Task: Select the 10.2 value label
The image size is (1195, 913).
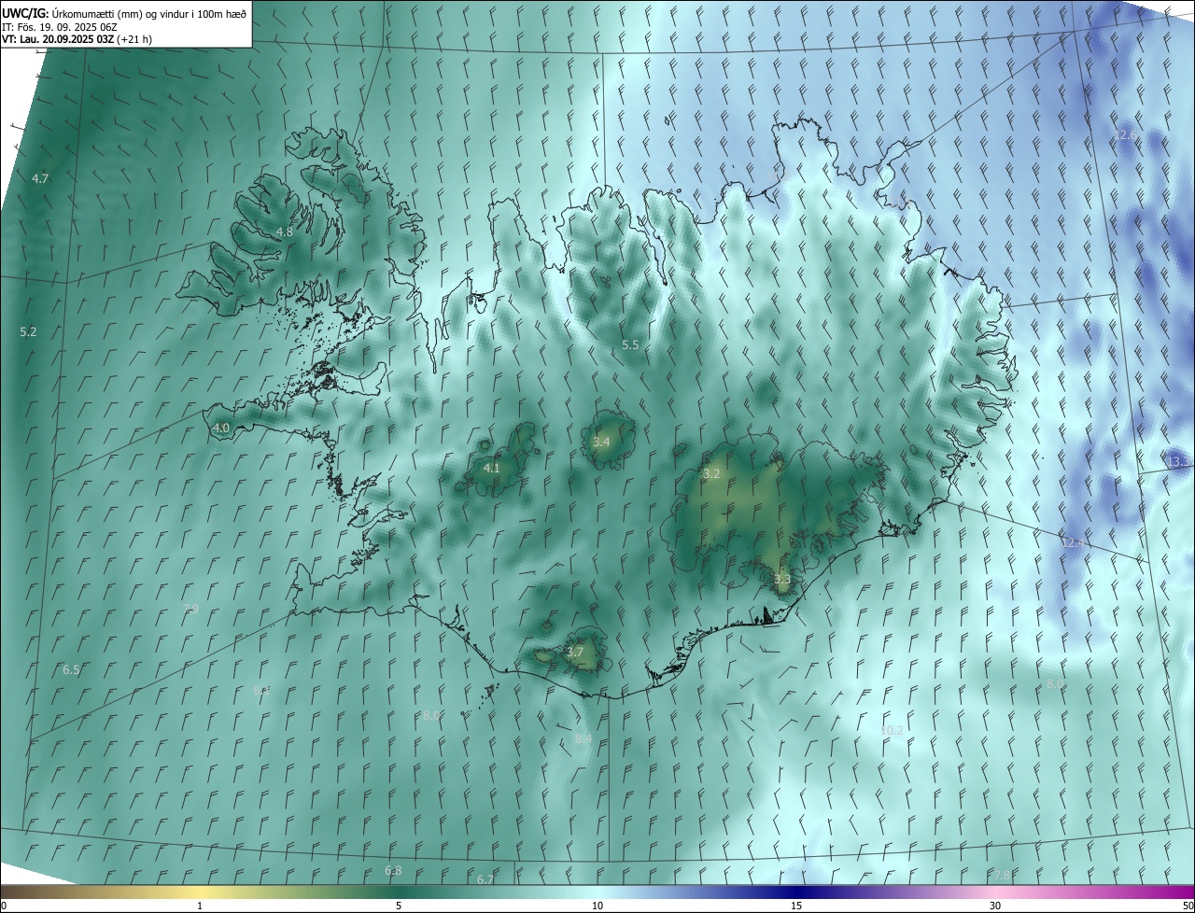Action: pos(893,730)
